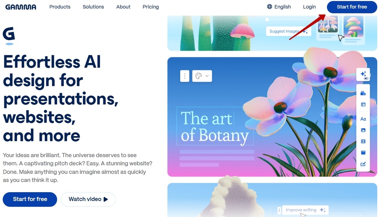Play the Watch video button

pyautogui.click(x=88, y=199)
